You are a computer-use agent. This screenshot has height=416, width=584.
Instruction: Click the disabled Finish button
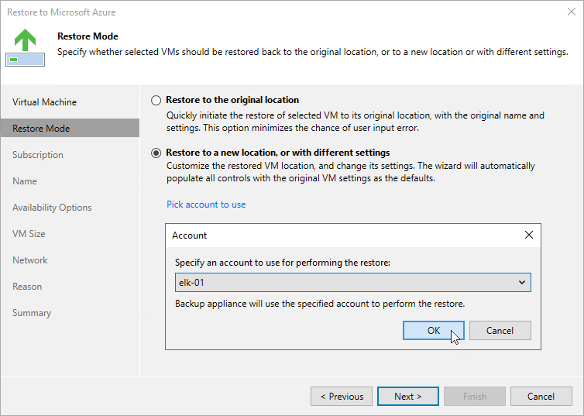[x=475, y=397]
